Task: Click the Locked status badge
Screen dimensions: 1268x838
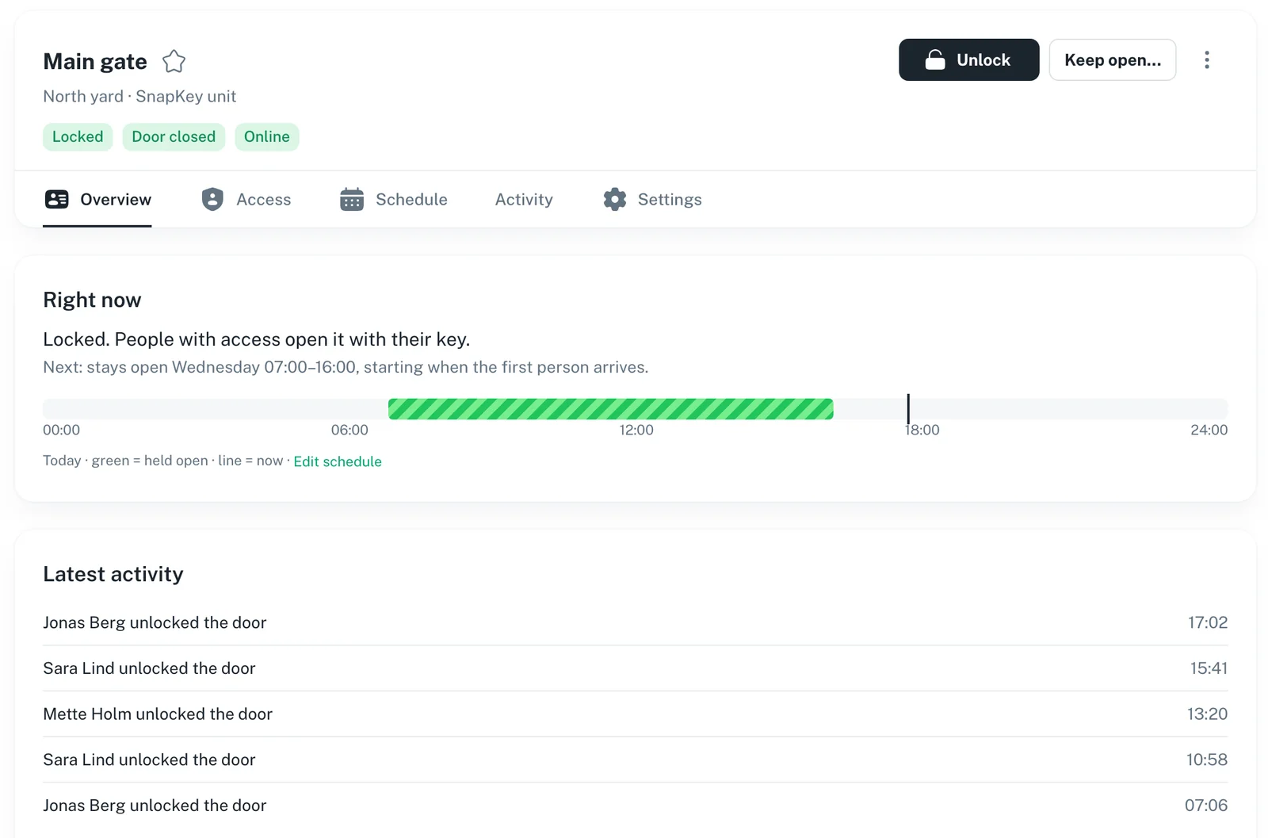Action: point(78,136)
